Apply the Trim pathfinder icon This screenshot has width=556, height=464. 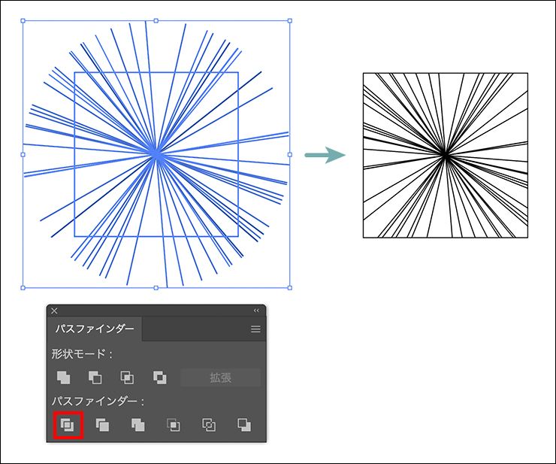[x=102, y=425]
